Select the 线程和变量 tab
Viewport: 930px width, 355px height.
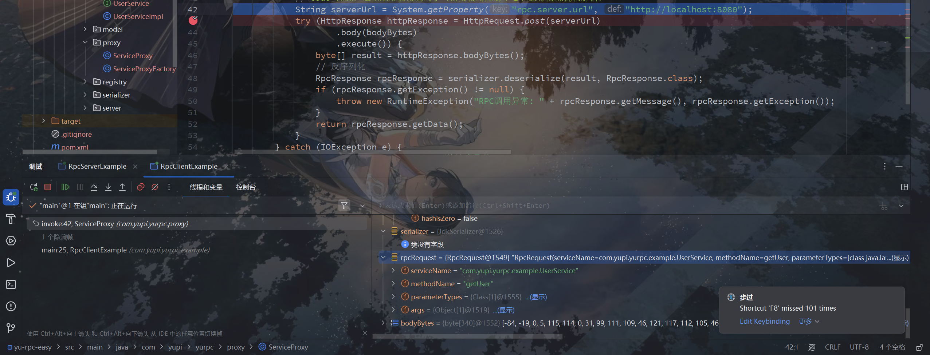[x=206, y=187]
